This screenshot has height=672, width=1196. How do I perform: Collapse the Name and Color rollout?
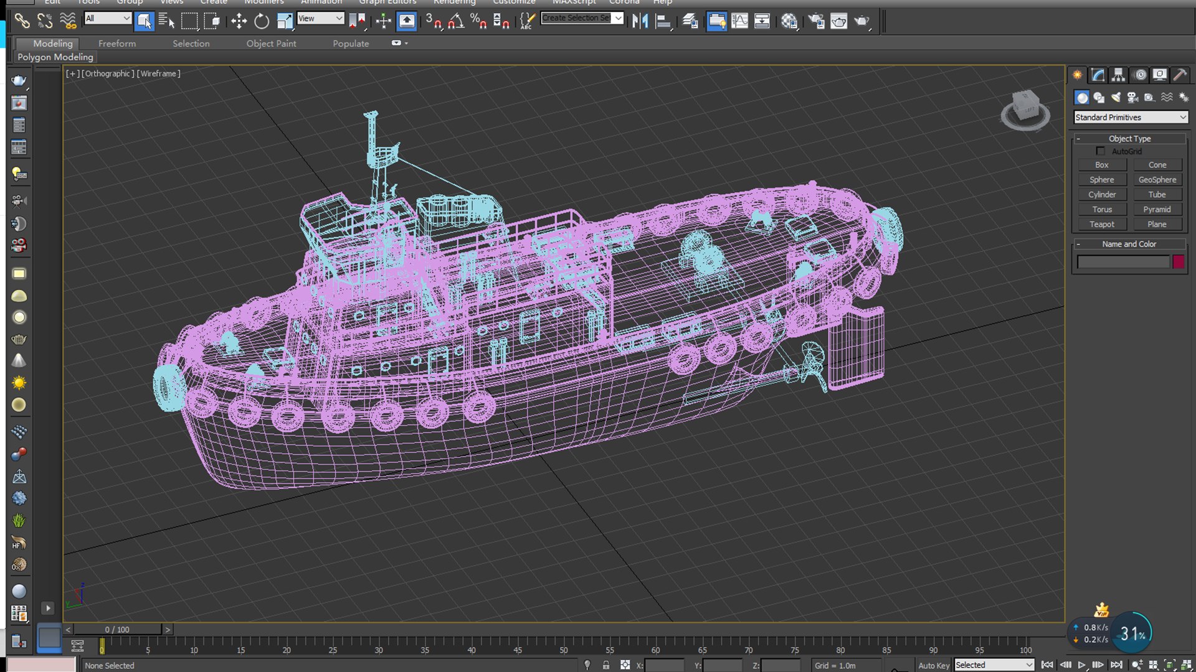pos(1129,244)
